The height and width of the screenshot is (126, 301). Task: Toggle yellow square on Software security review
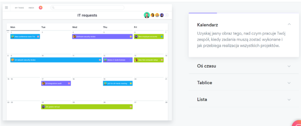point(131,36)
